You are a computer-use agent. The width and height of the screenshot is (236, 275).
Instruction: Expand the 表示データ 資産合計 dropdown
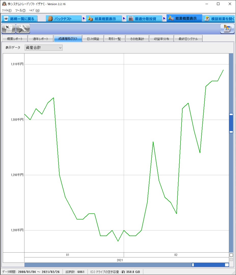click(x=44, y=48)
